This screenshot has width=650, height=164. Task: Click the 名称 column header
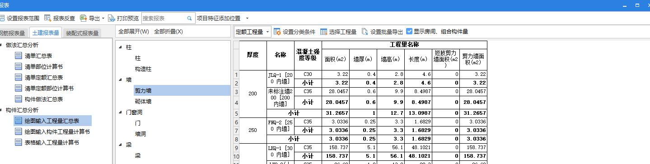coord(280,55)
